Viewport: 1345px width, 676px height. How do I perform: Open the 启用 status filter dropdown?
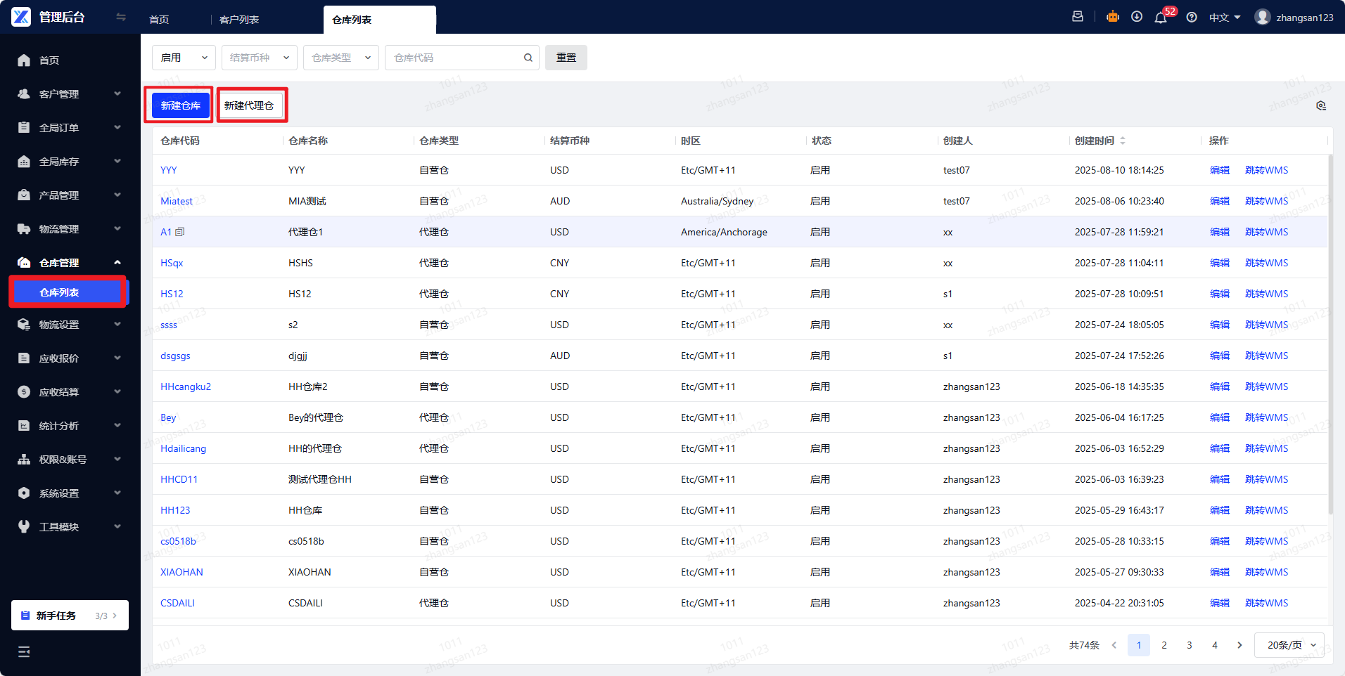[184, 58]
